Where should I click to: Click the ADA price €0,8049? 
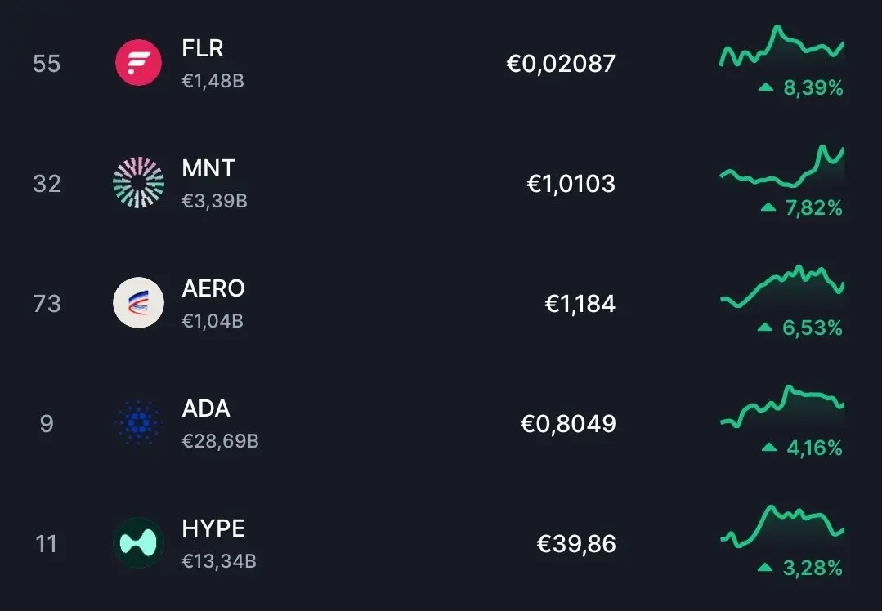[567, 424]
